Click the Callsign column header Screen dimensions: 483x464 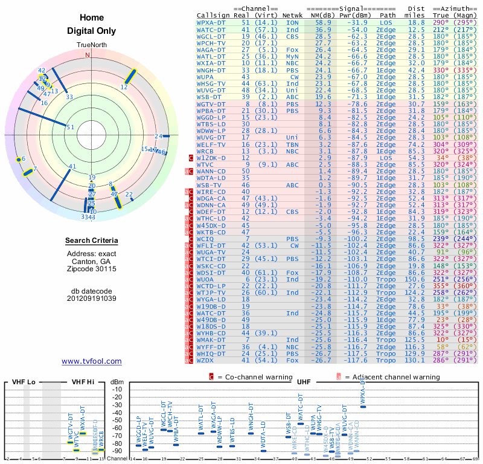point(213,16)
